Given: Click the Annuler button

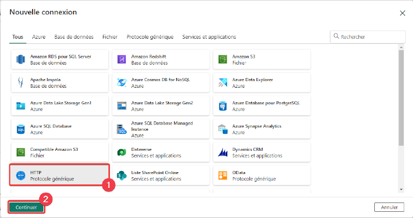Looking at the screenshot, I should click(389, 207).
